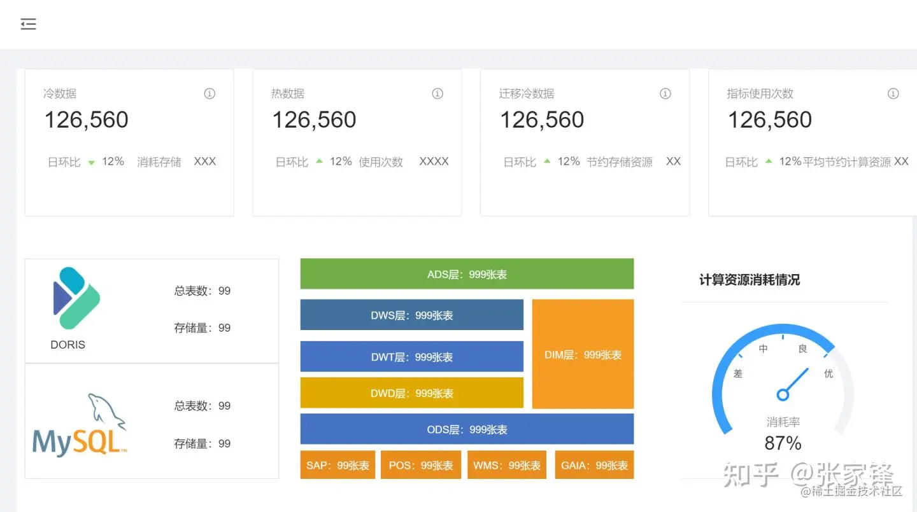Image resolution: width=917 pixels, height=512 pixels.
Task: Click the 指标使用次数 card title
Action: [x=760, y=93]
